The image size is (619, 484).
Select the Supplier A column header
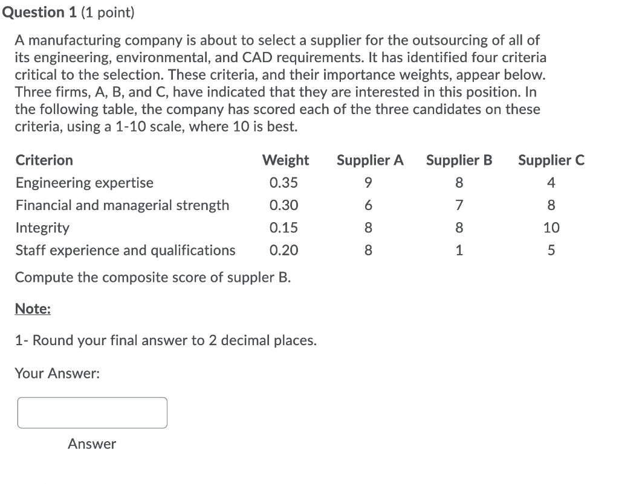pyautogui.click(x=369, y=160)
